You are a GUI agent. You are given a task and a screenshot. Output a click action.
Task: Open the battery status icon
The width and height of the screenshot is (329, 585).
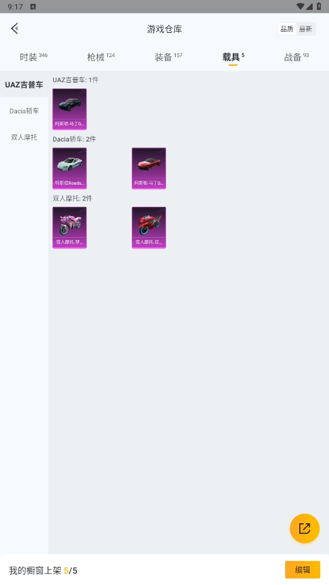(319, 6)
